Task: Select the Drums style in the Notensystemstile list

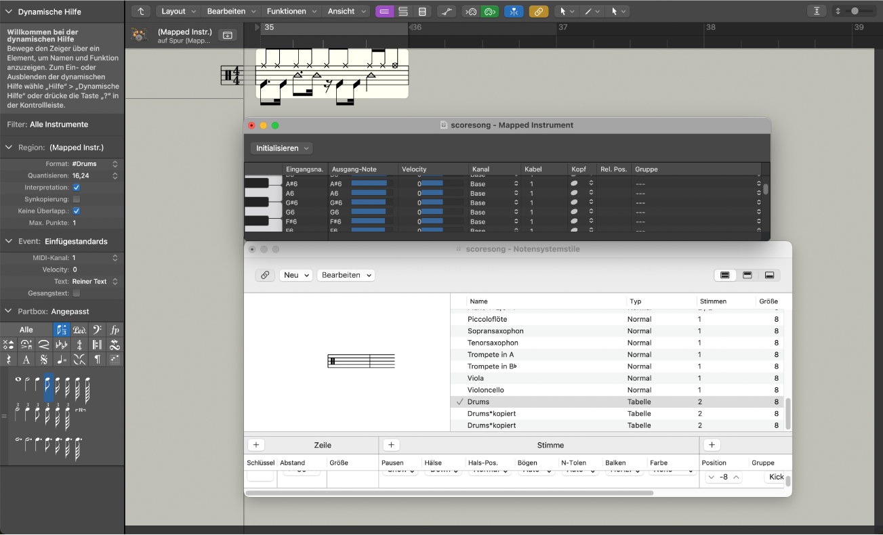Action: click(479, 402)
